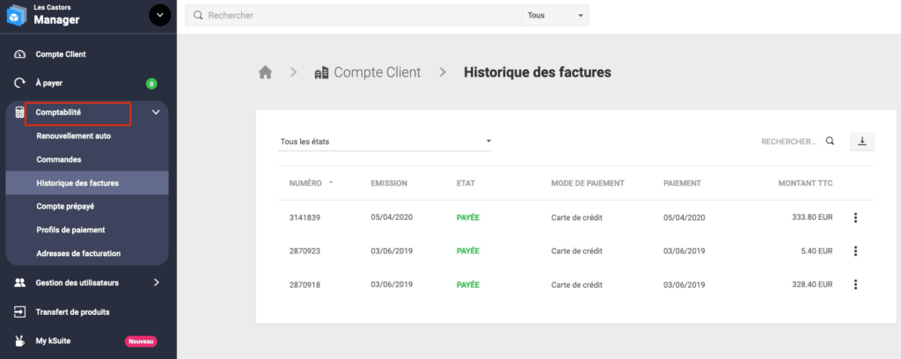Follow the Compte Client breadcrumb link
Viewport: 901px width, 359px height.
click(x=377, y=72)
